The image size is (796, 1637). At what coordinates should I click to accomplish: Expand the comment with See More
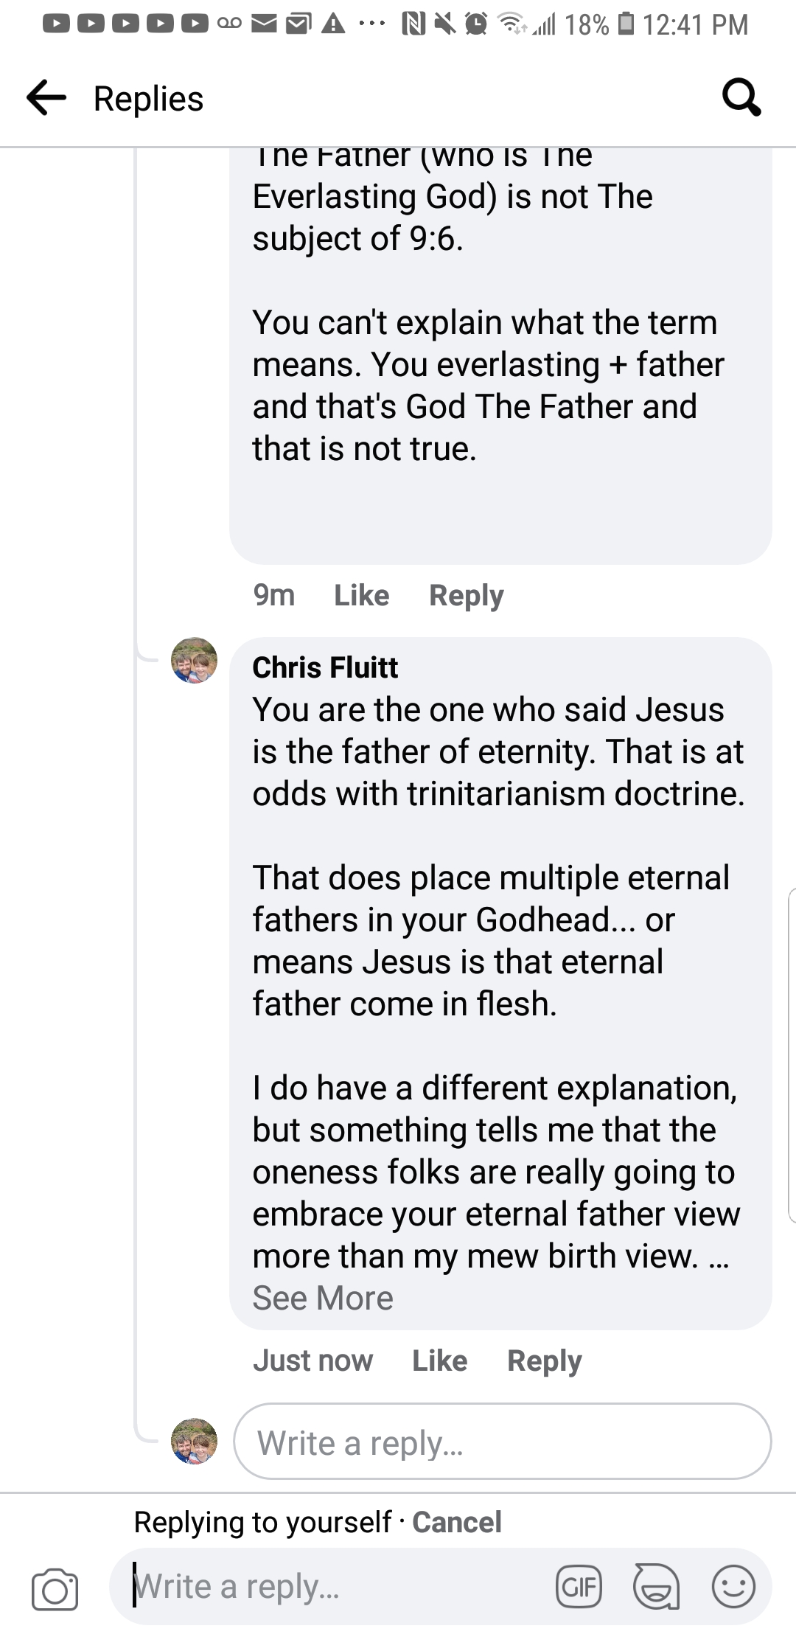click(323, 1298)
